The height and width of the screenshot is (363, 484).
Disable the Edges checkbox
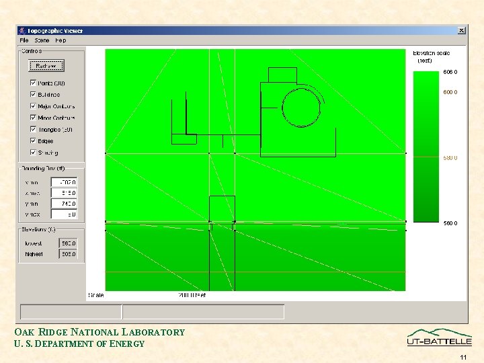(x=33, y=140)
